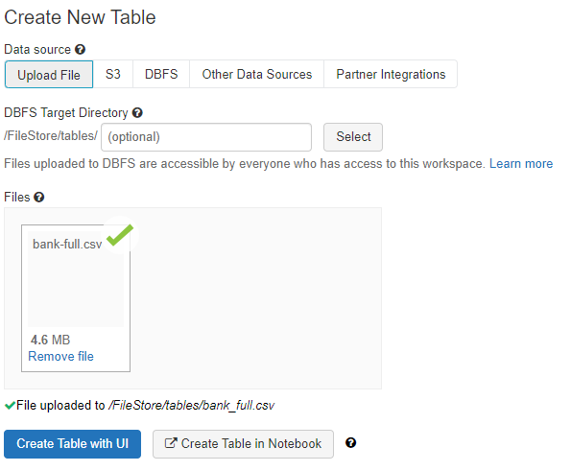571x471 pixels.
Task: Choose the Partner Integrations tab
Action: click(391, 74)
